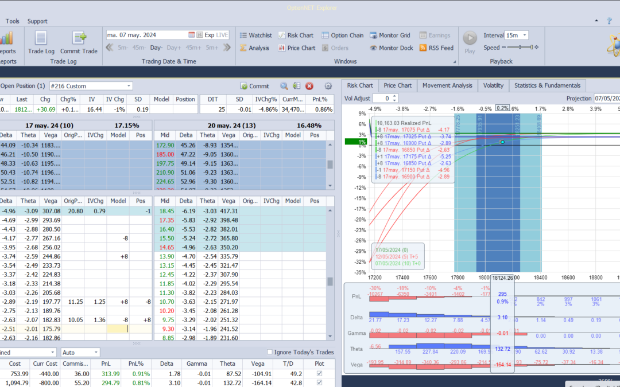This screenshot has height=387, width=620.
Task: Uncheck the Plot checkbox in the 313.99 row
Action: click(320, 374)
